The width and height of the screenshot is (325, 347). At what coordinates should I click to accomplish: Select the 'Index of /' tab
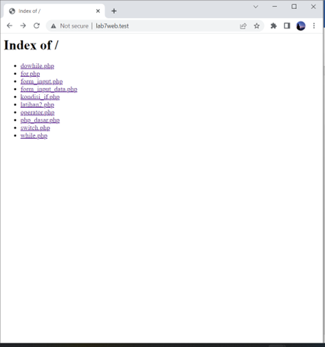click(54, 11)
